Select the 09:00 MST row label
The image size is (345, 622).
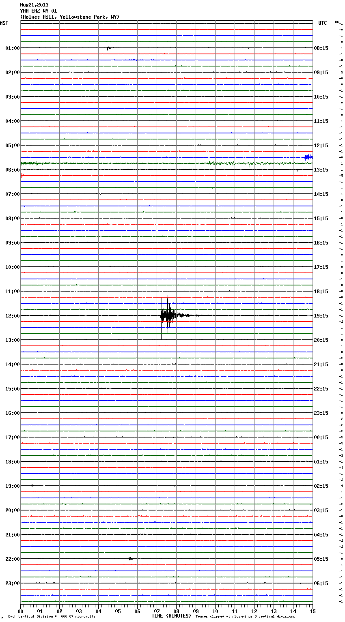click(12, 243)
